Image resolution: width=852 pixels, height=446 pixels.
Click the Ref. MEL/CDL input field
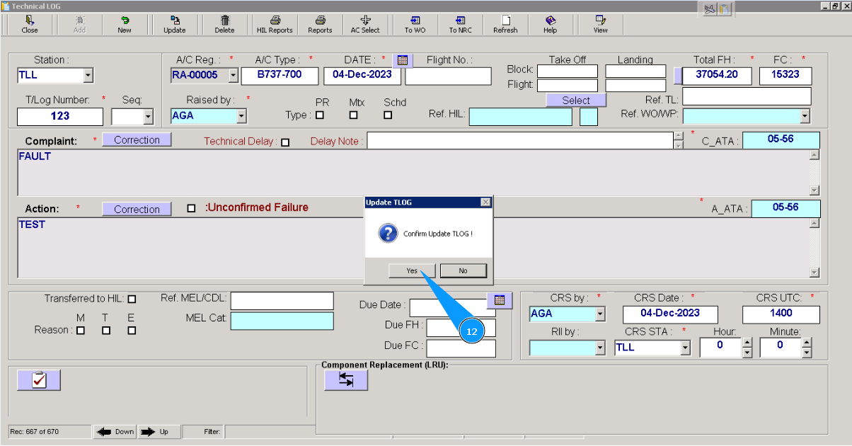(282, 301)
